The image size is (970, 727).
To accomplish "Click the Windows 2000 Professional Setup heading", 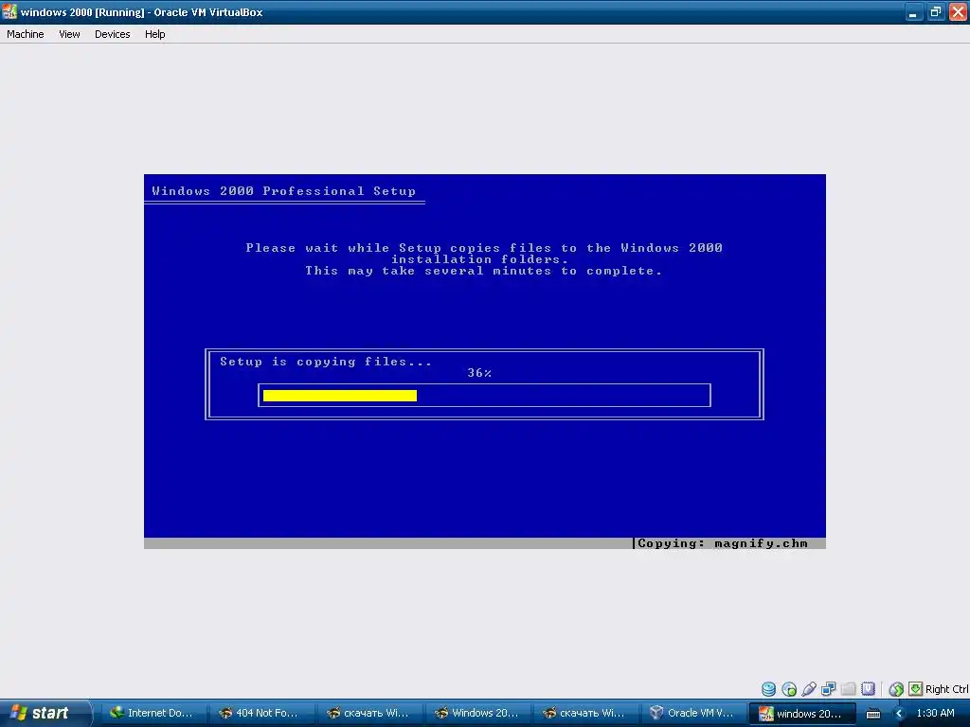I will pyautogui.click(x=284, y=191).
